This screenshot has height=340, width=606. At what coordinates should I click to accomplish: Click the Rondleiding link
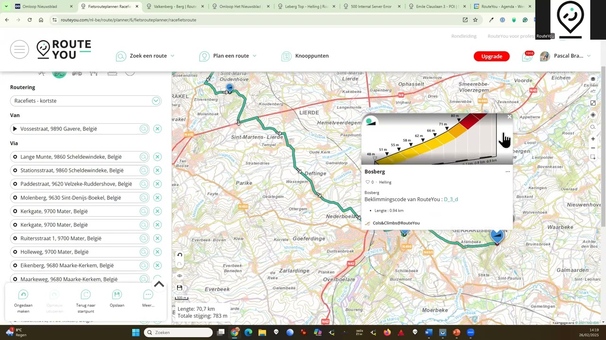[463, 36]
